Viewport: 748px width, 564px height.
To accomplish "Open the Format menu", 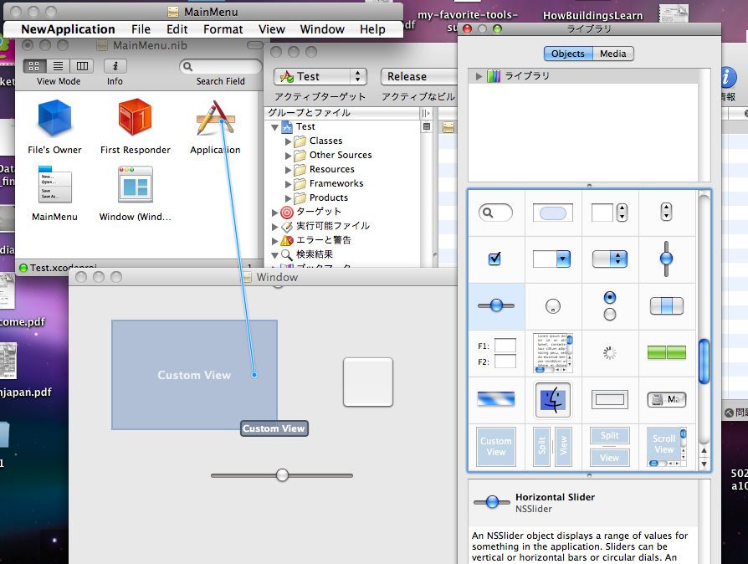I will coord(223,29).
